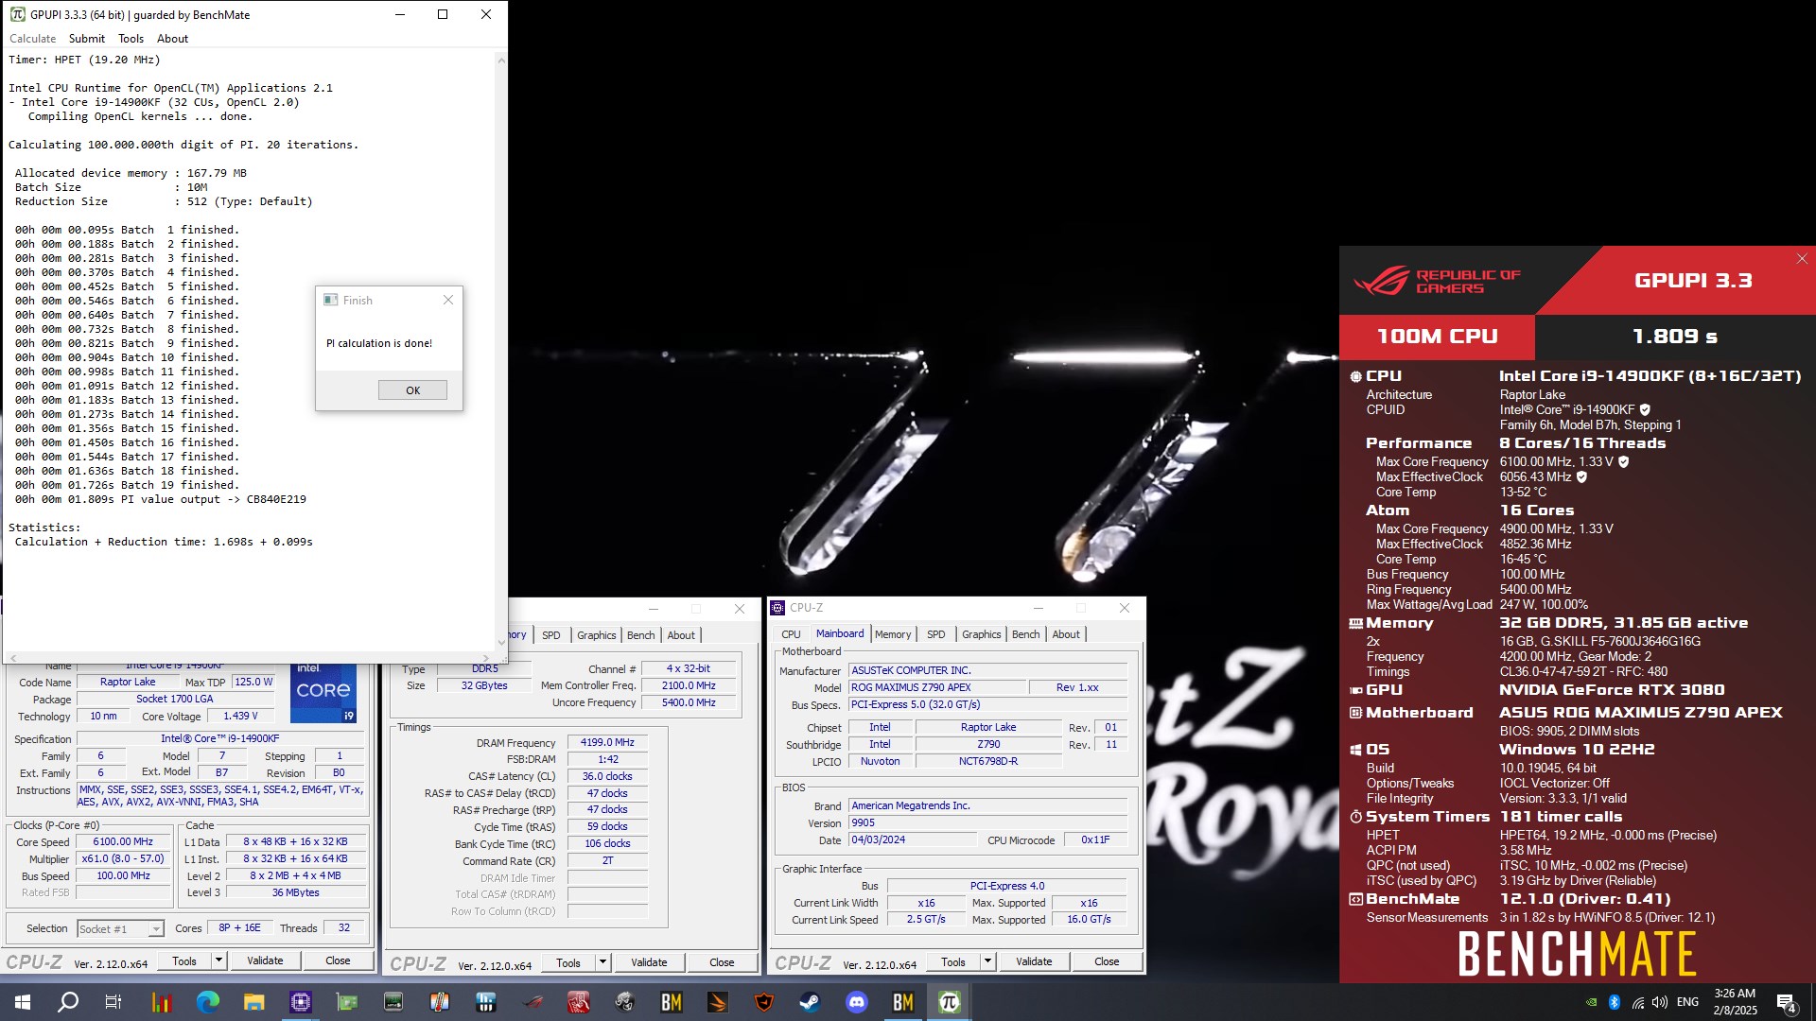Viewport: 1816px width, 1021px height.
Task: Open Bench tab in Mainboard CPU-Z window
Action: point(1025,634)
